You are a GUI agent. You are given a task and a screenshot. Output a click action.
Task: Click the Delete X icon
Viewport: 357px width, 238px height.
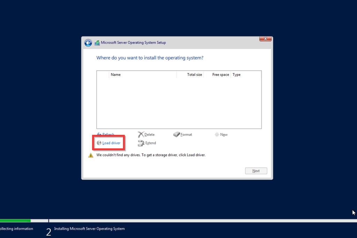pos(141,135)
